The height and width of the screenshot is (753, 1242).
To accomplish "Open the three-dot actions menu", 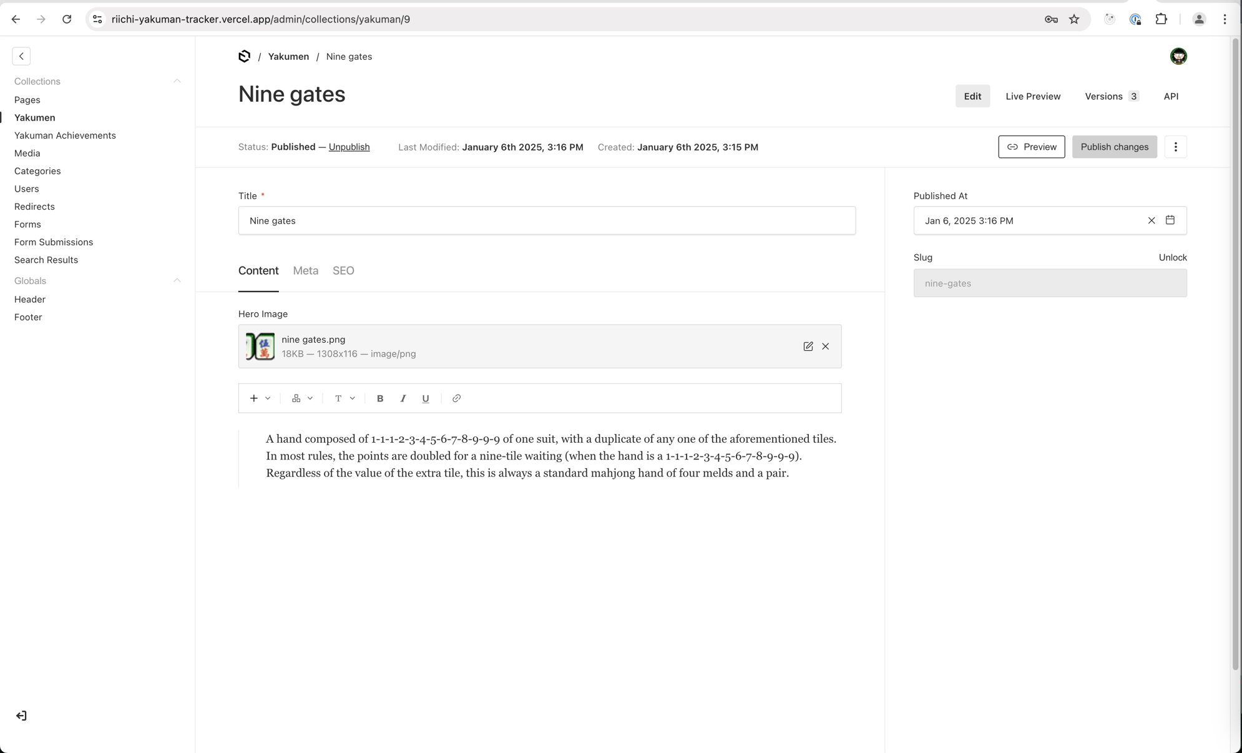I will 1176,147.
